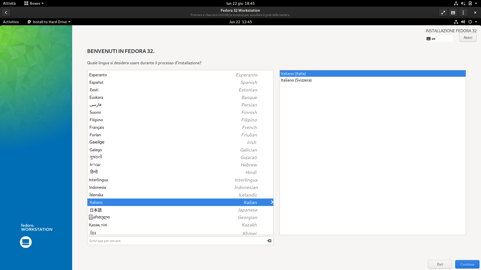Select Italiano (Svizzera) locale
This screenshot has width=481, height=270.
296,80
